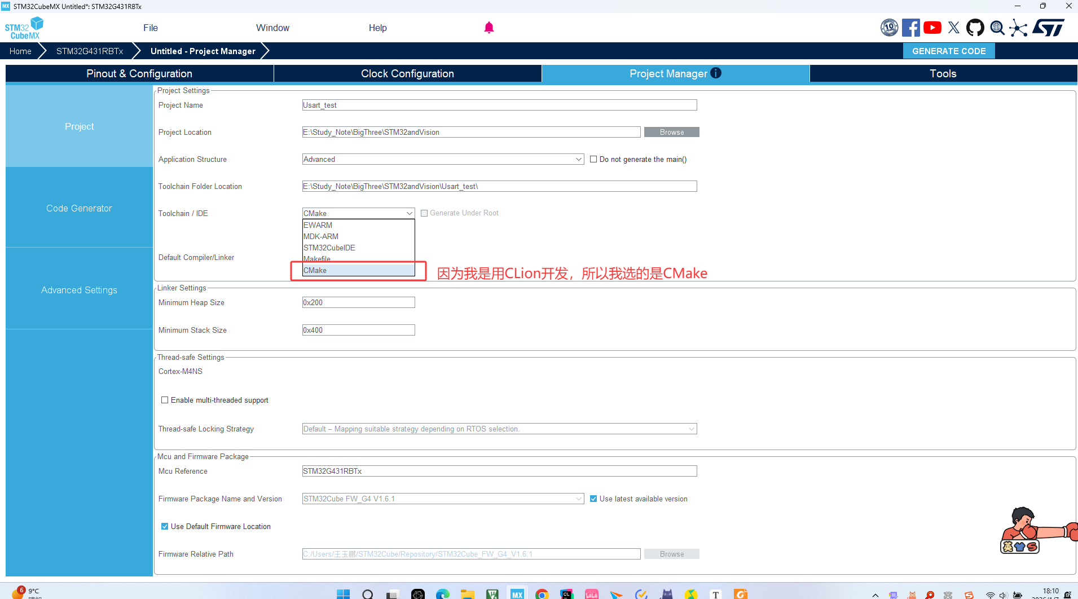Open the Help menu
Image resolution: width=1078 pixels, height=599 pixels.
pos(377,28)
